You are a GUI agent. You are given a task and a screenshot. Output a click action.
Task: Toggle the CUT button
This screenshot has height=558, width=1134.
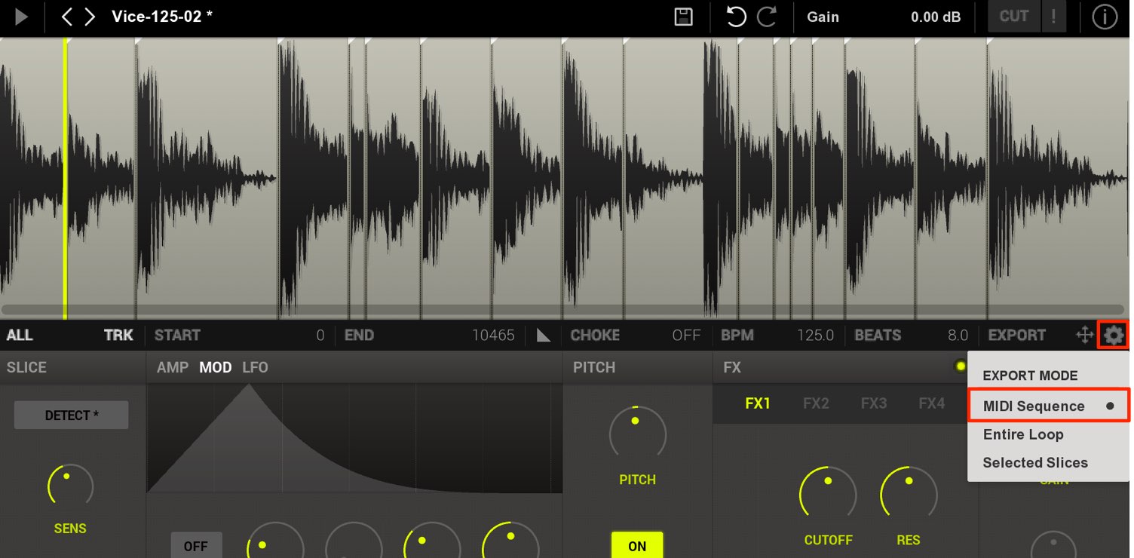click(x=1014, y=17)
